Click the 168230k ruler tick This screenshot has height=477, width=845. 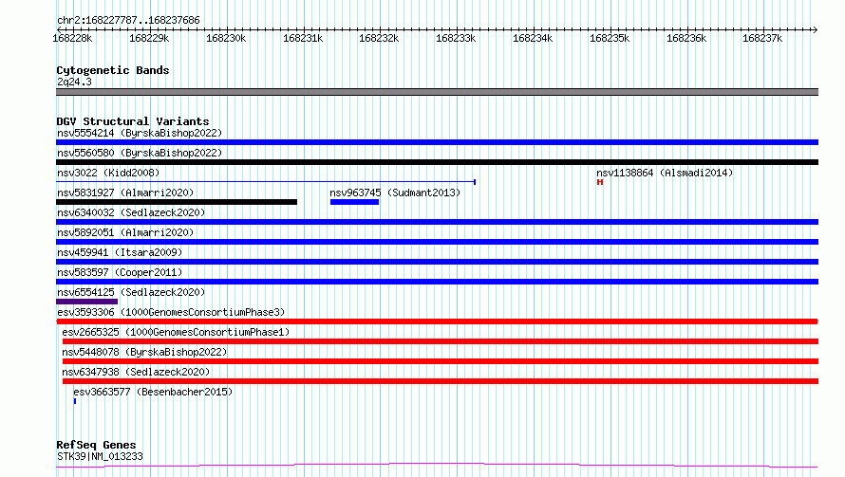coord(226,38)
